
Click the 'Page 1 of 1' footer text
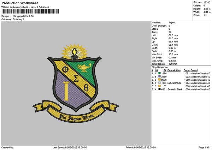pyautogui.click(x=205, y=148)
